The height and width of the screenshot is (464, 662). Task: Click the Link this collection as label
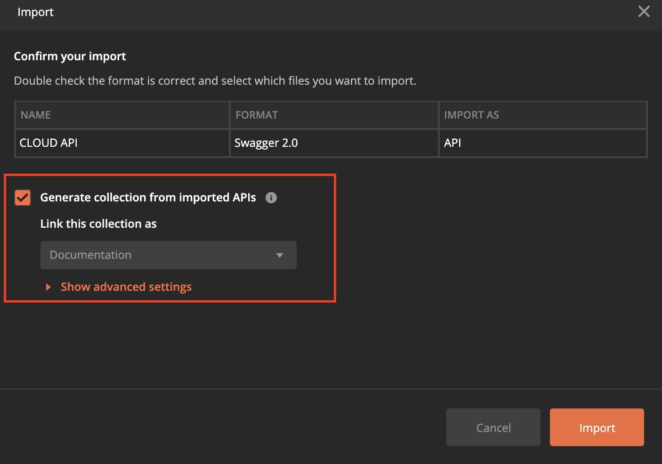point(98,224)
